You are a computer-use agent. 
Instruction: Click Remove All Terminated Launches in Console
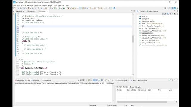pyautogui.click(x=83, y=80)
